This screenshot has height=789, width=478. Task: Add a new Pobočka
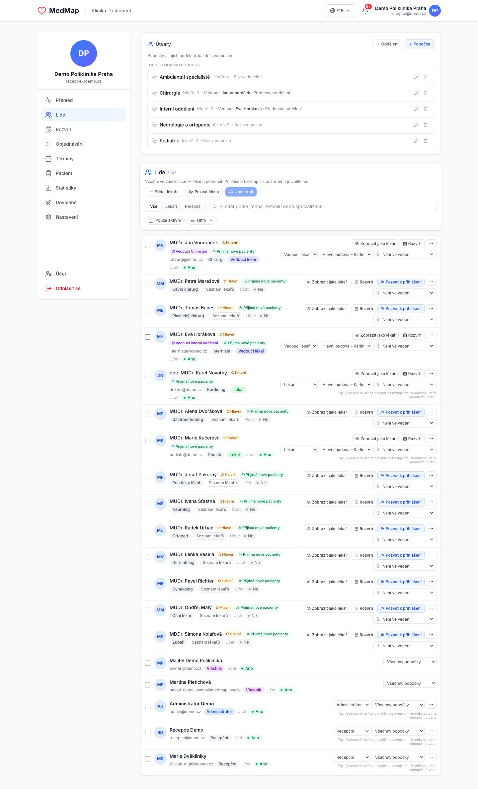[419, 44]
